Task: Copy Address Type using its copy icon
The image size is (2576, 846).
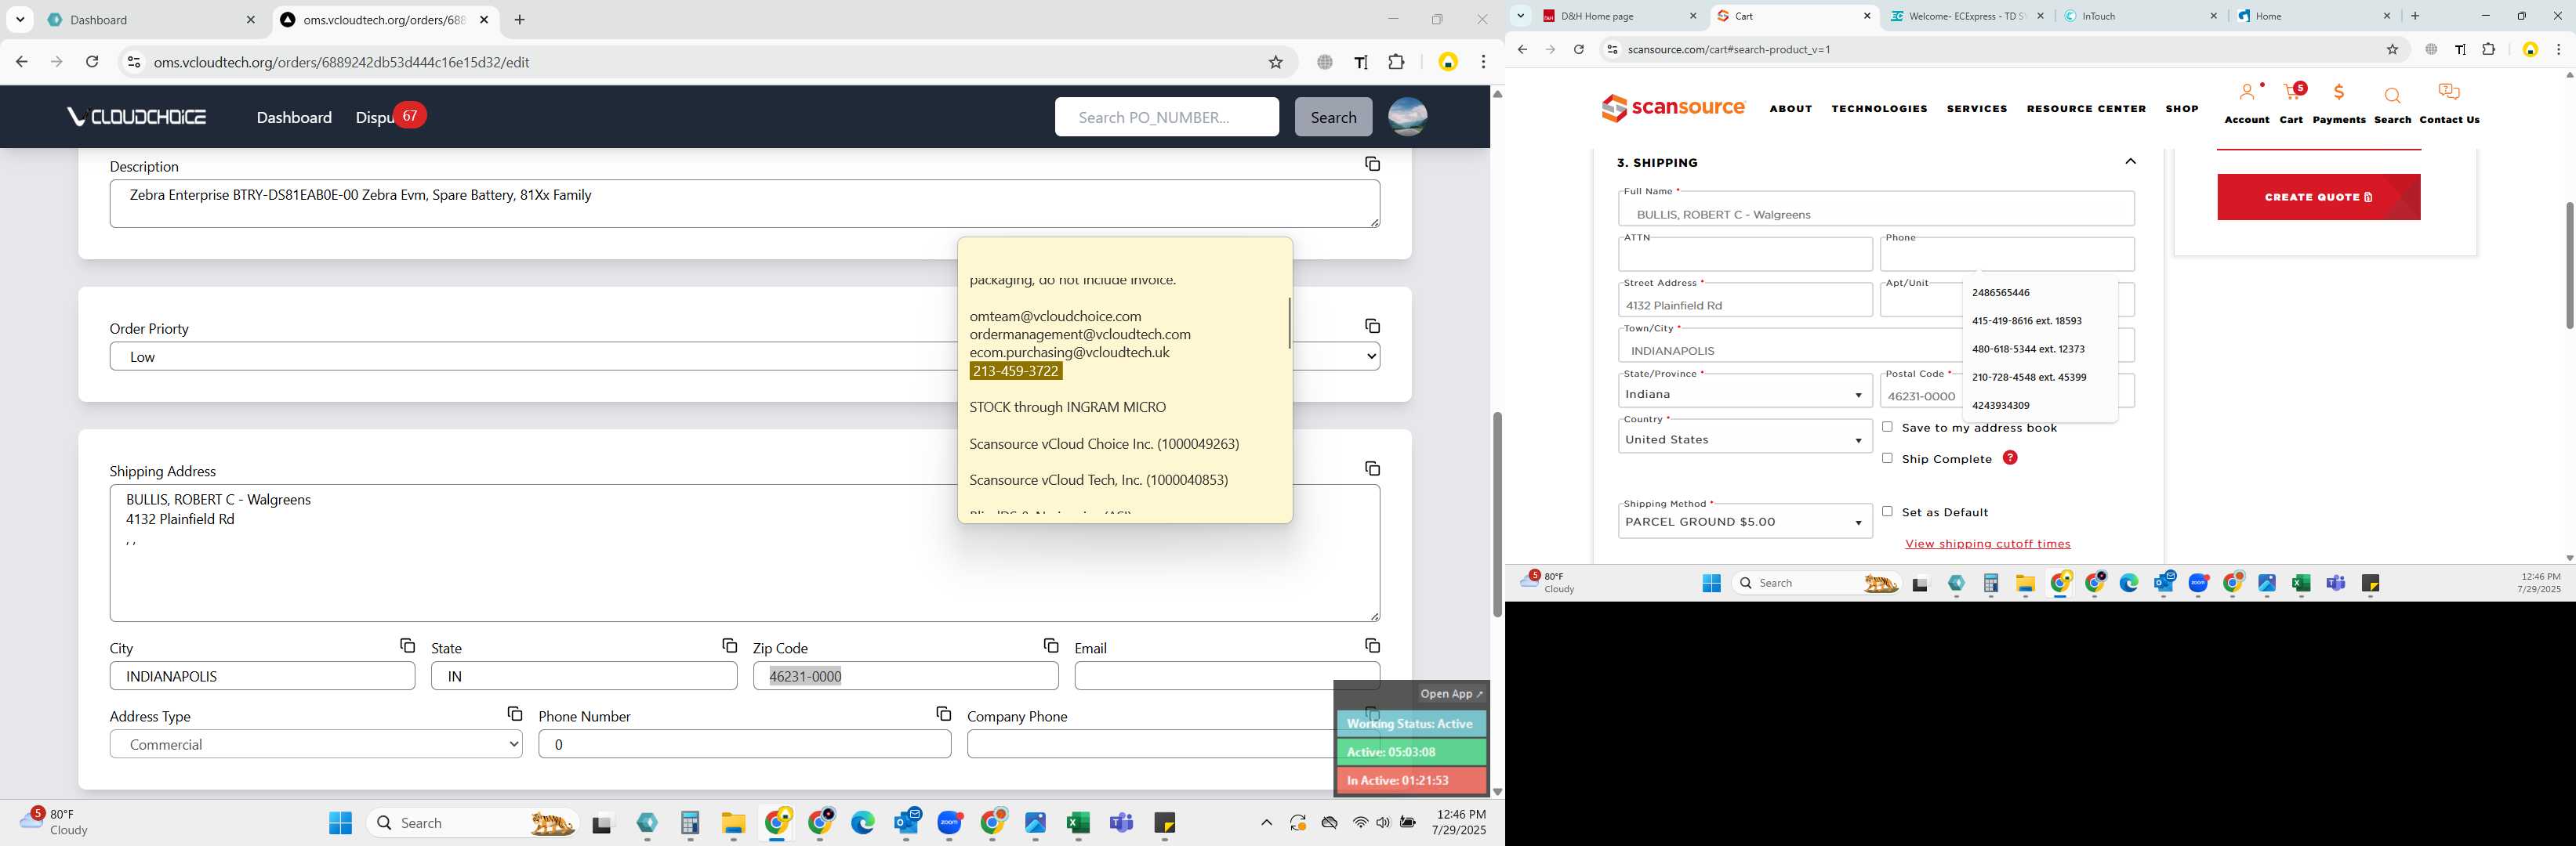Action: (x=514, y=714)
